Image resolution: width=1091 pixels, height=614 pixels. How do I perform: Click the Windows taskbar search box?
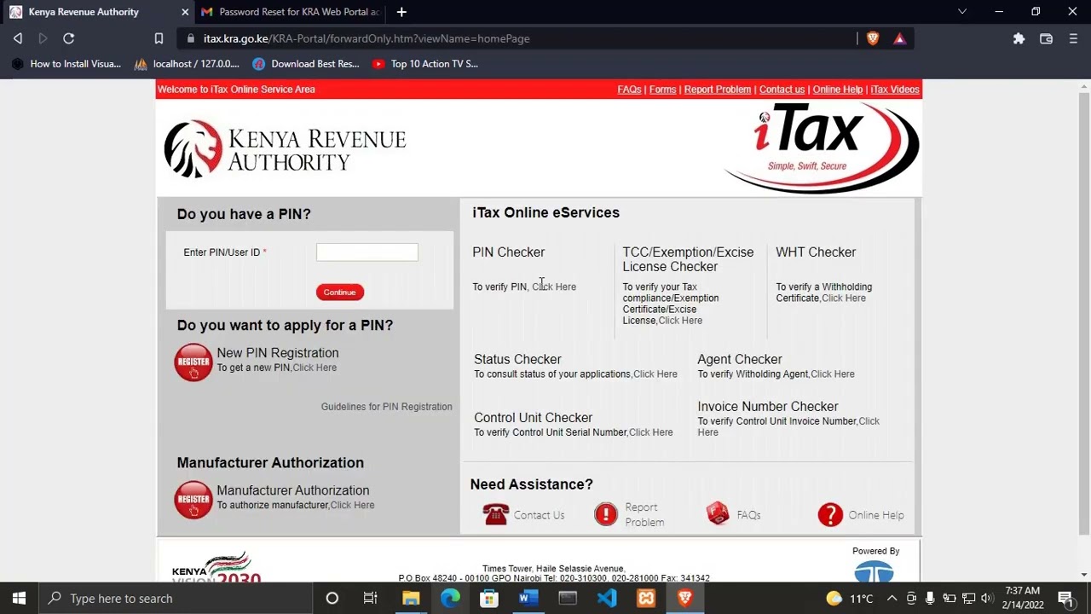[175, 598]
